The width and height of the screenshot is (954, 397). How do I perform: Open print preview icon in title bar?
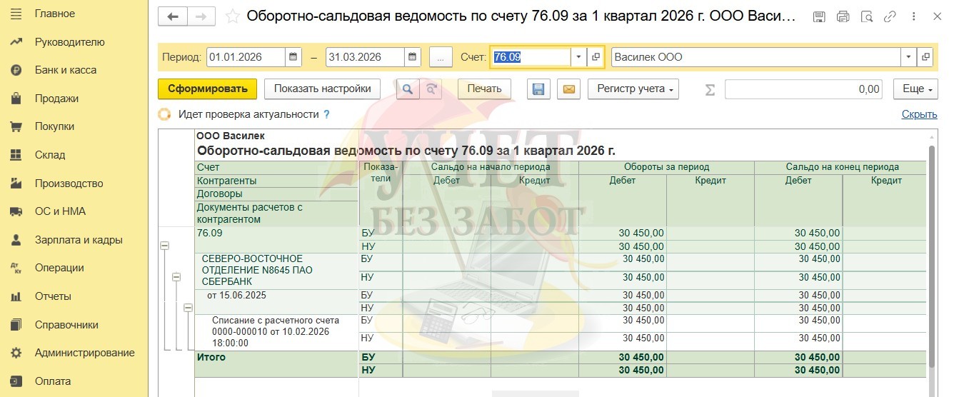pyautogui.click(x=867, y=16)
